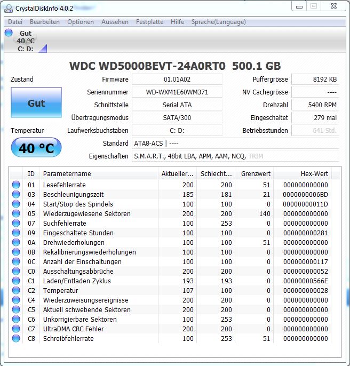
Task: Click the CrystalDiskInfo title bar app icon
Action: [9, 9]
